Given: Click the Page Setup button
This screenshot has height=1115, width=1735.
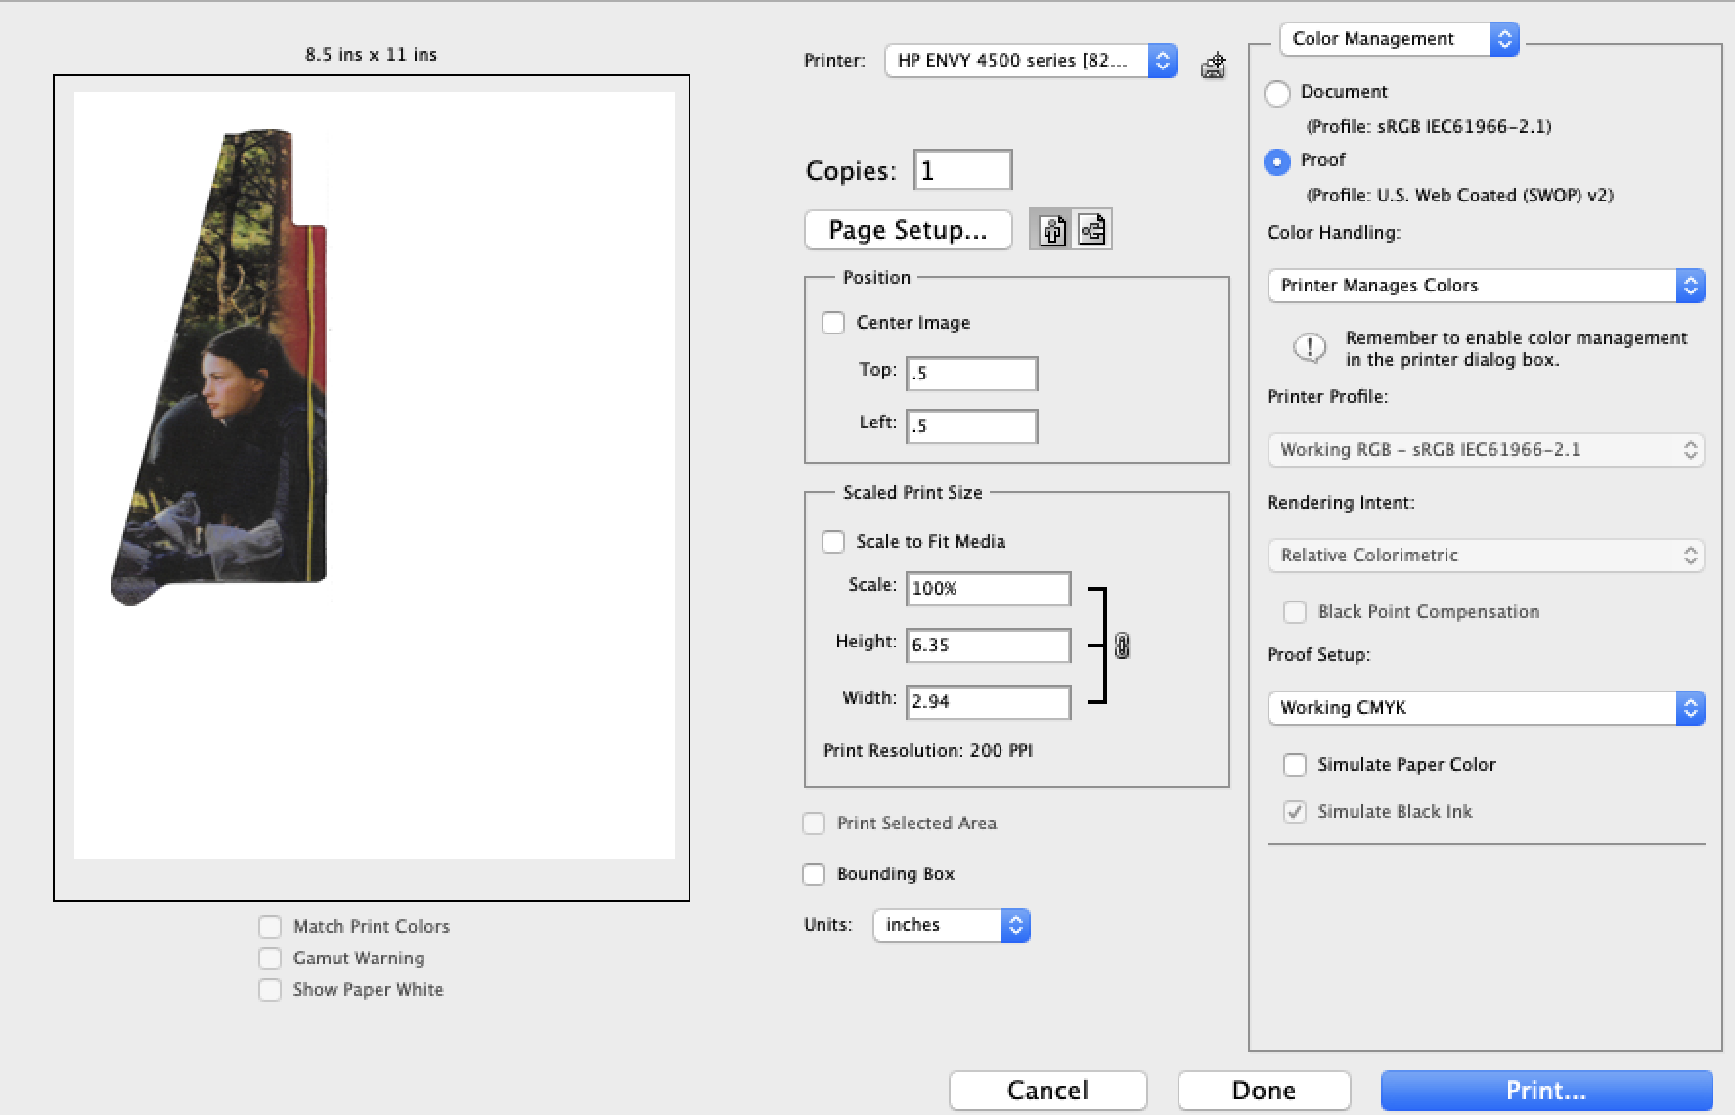Looking at the screenshot, I should [x=908, y=230].
